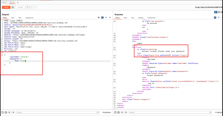The width and height of the screenshot is (223, 116).
Task: Open back history dropdown arrow
Action: click(30, 7)
